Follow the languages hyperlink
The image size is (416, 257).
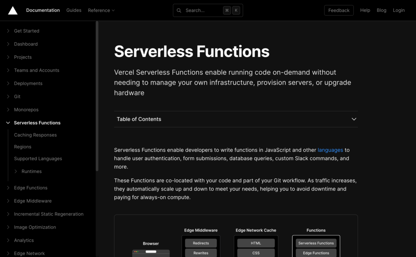click(x=330, y=150)
